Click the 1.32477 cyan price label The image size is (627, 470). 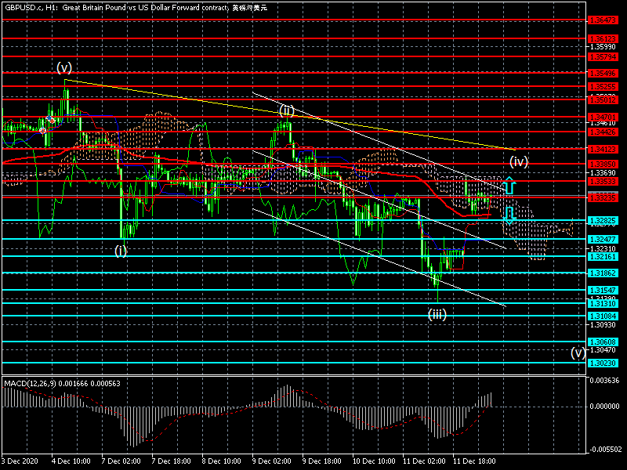click(603, 239)
